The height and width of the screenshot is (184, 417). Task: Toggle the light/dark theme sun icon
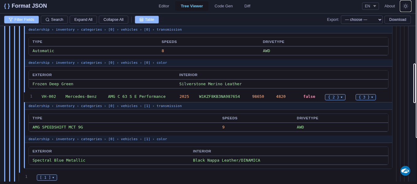click(405, 6)
